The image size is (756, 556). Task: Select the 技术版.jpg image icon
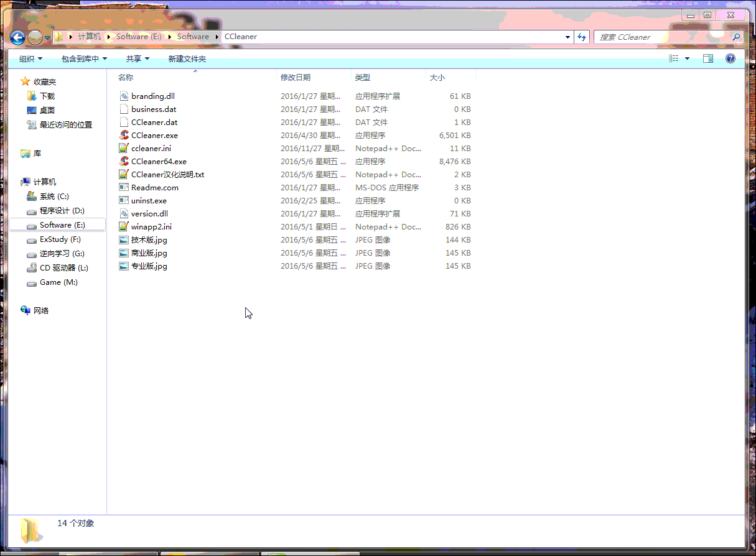pyautogui.click(x=124, y=239)
